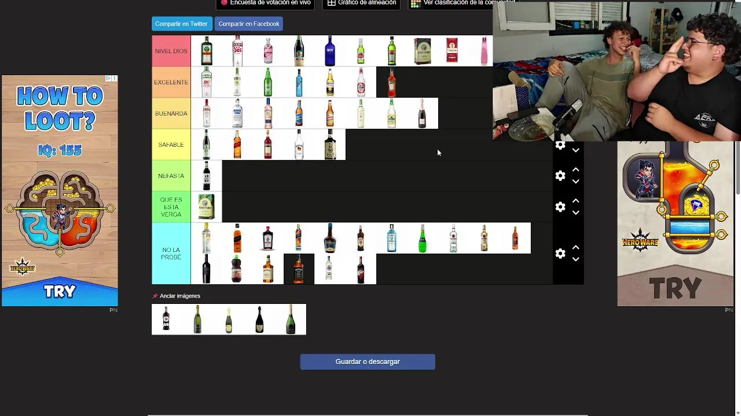Select bright green liqueur bottle in NO LA PROBÉ
Viewport: 741px width, 416px height.
click(423, 238)
